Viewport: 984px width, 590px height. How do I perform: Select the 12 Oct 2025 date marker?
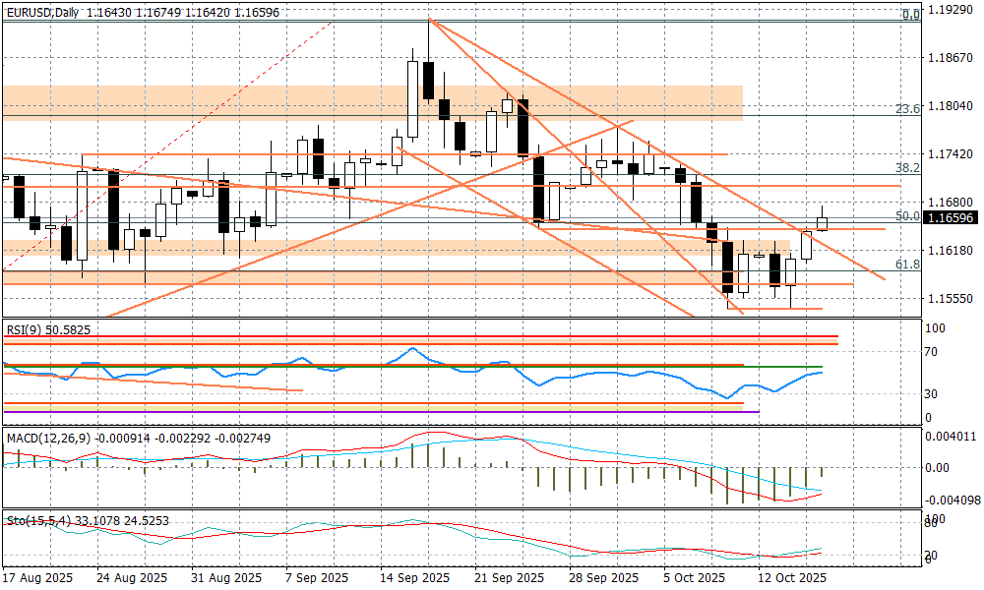point(791,578)
